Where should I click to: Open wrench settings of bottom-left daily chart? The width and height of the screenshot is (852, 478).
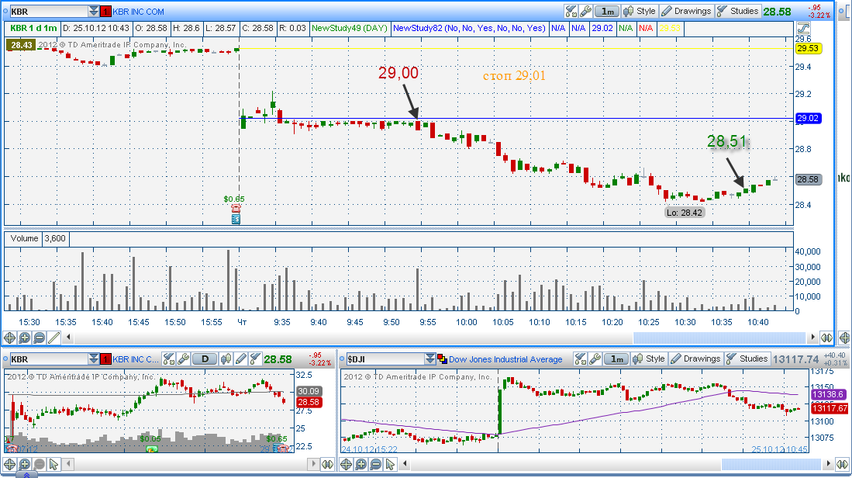[x=183, y=359]
